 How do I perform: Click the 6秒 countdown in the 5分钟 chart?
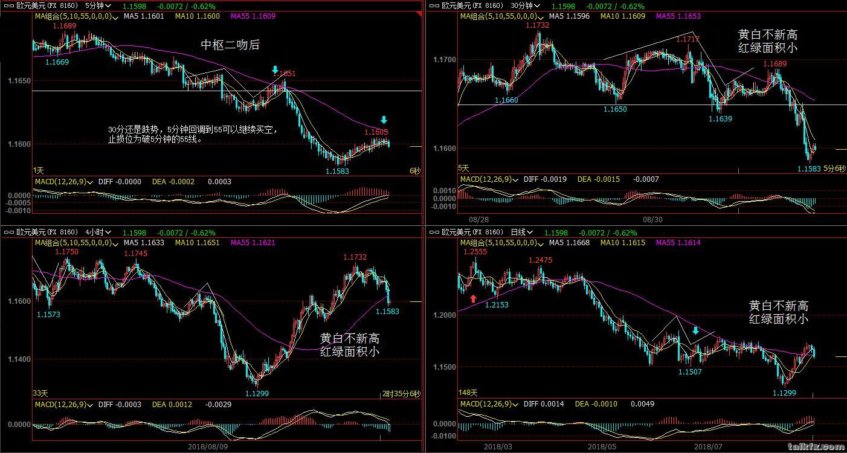click(x=414, y=171)
